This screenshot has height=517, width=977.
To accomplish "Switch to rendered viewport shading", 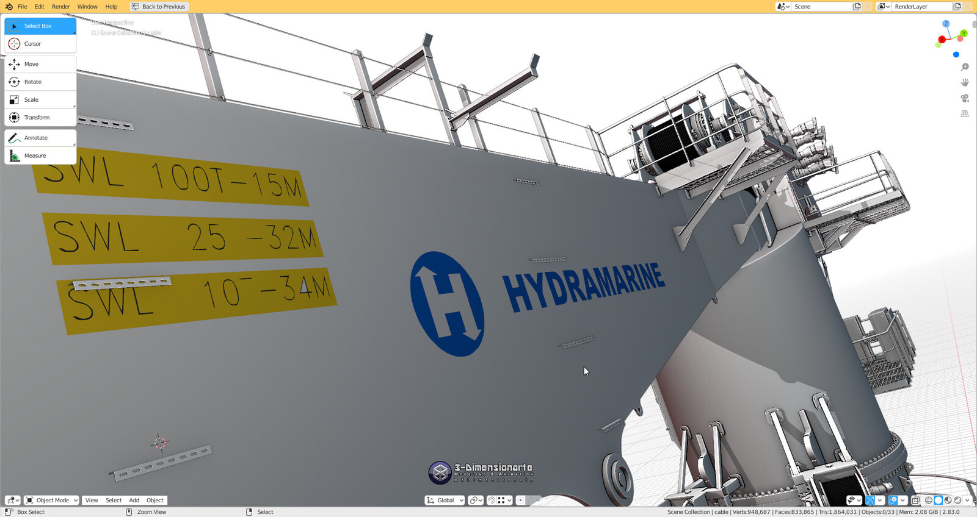I will click(957, 500).
